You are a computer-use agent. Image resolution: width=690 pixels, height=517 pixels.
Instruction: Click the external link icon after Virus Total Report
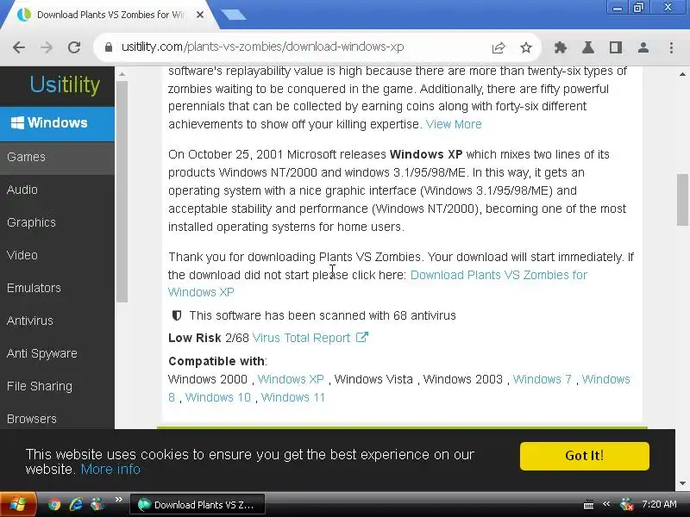pyautogui.click(x=361, y=337)
